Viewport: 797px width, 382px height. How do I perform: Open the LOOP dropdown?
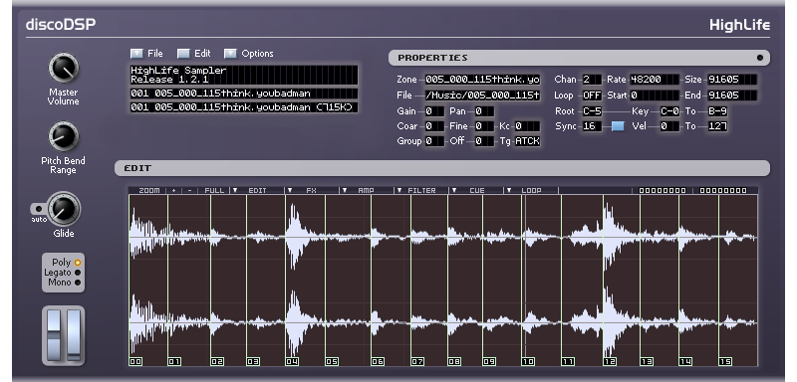[531, 191]
